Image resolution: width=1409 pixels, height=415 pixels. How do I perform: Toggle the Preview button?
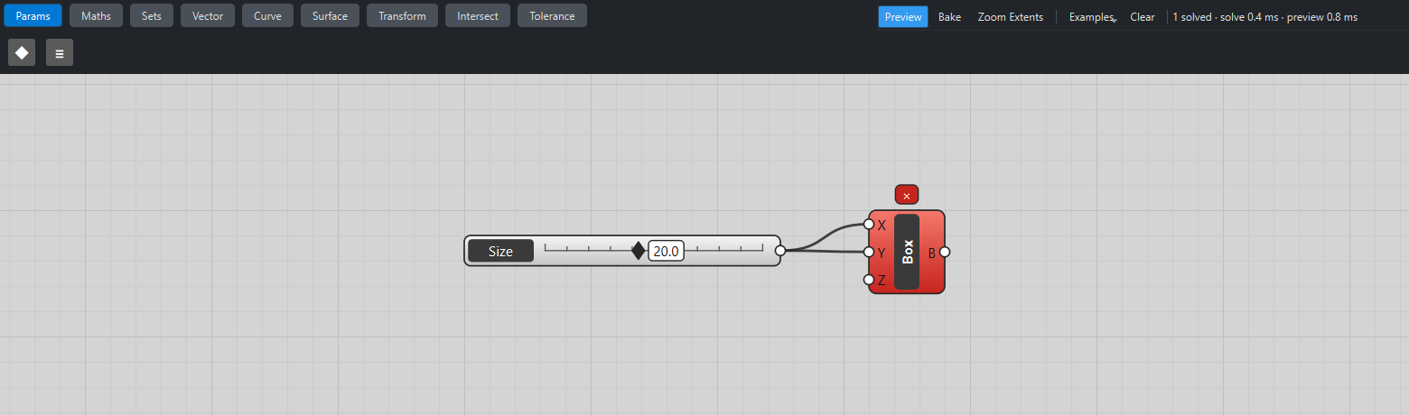point(903,16)
